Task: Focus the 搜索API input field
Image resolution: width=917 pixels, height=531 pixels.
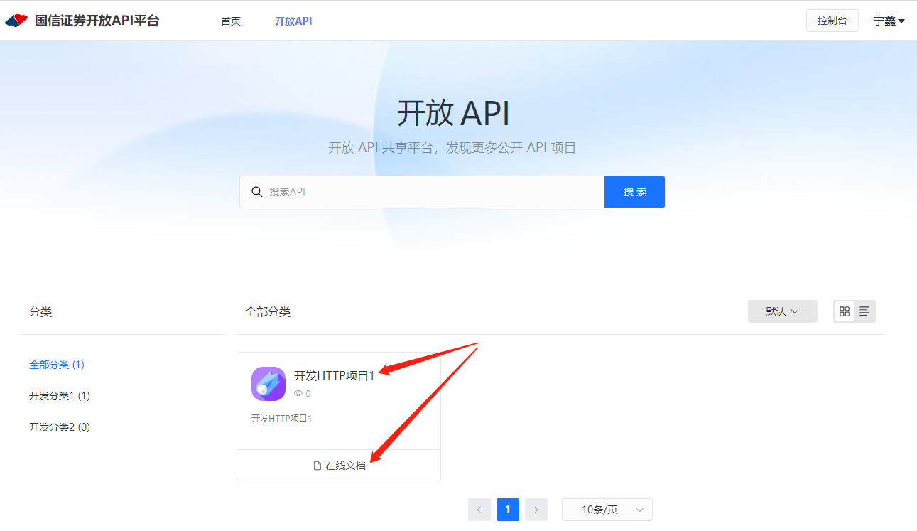Action: 433,192
